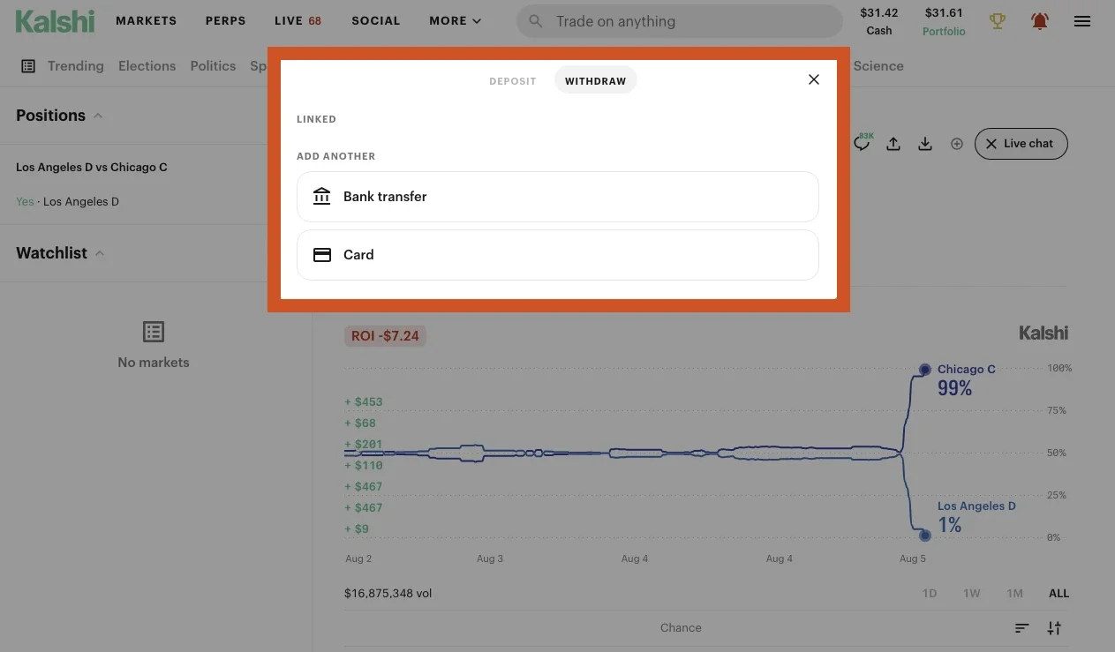Collapse the Watchlist section
1115x652 pixels.
click(x=100, y=253)
